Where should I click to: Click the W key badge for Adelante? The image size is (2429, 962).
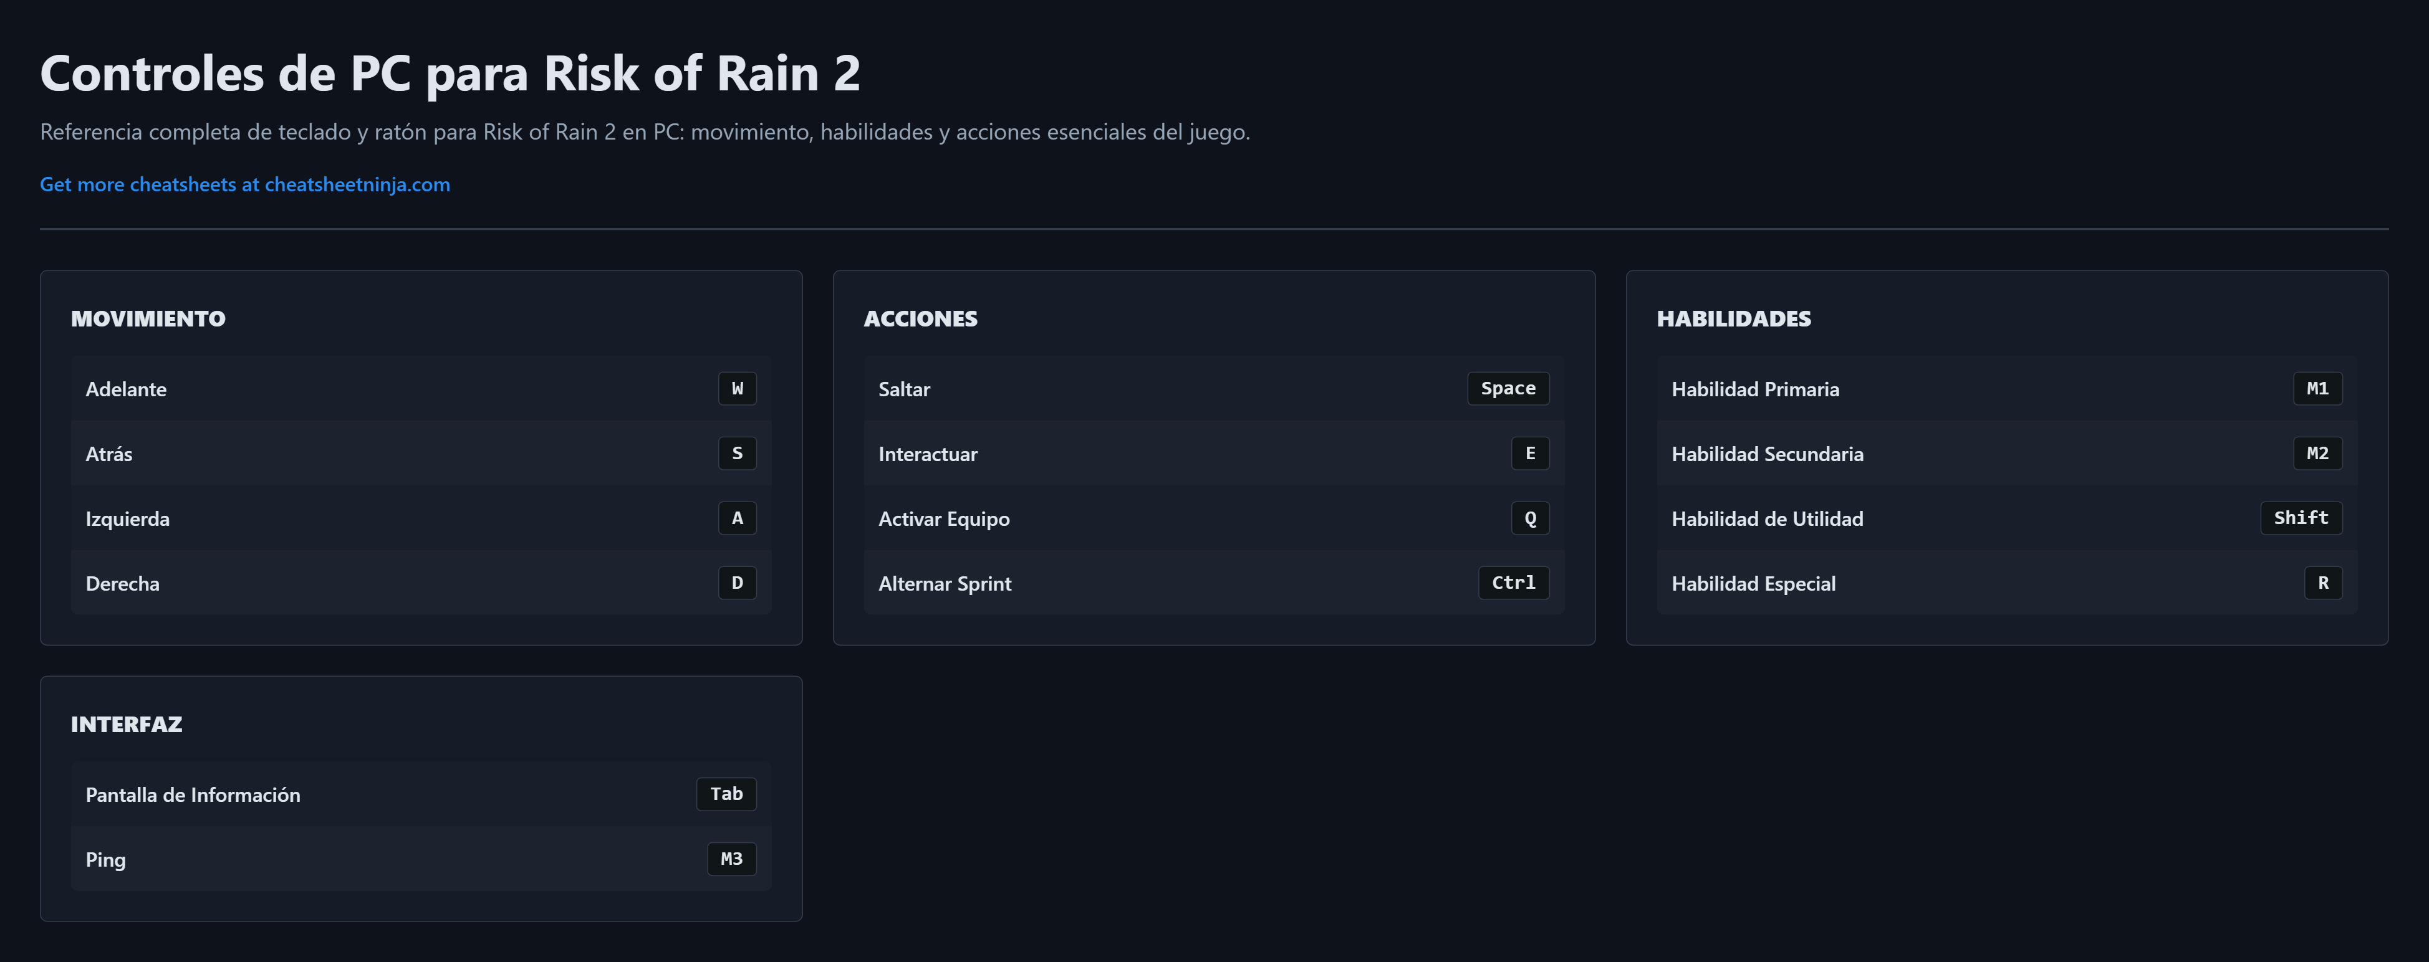(x=736, y=388)
